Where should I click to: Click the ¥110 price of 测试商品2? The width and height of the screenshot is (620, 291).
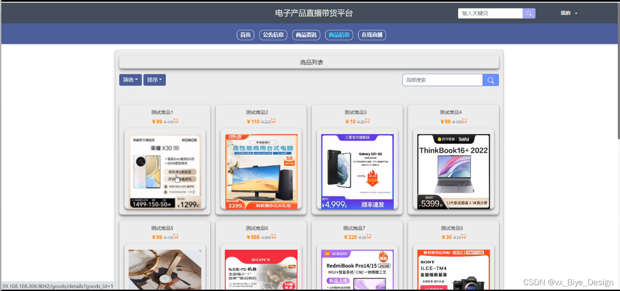point(253,122)
